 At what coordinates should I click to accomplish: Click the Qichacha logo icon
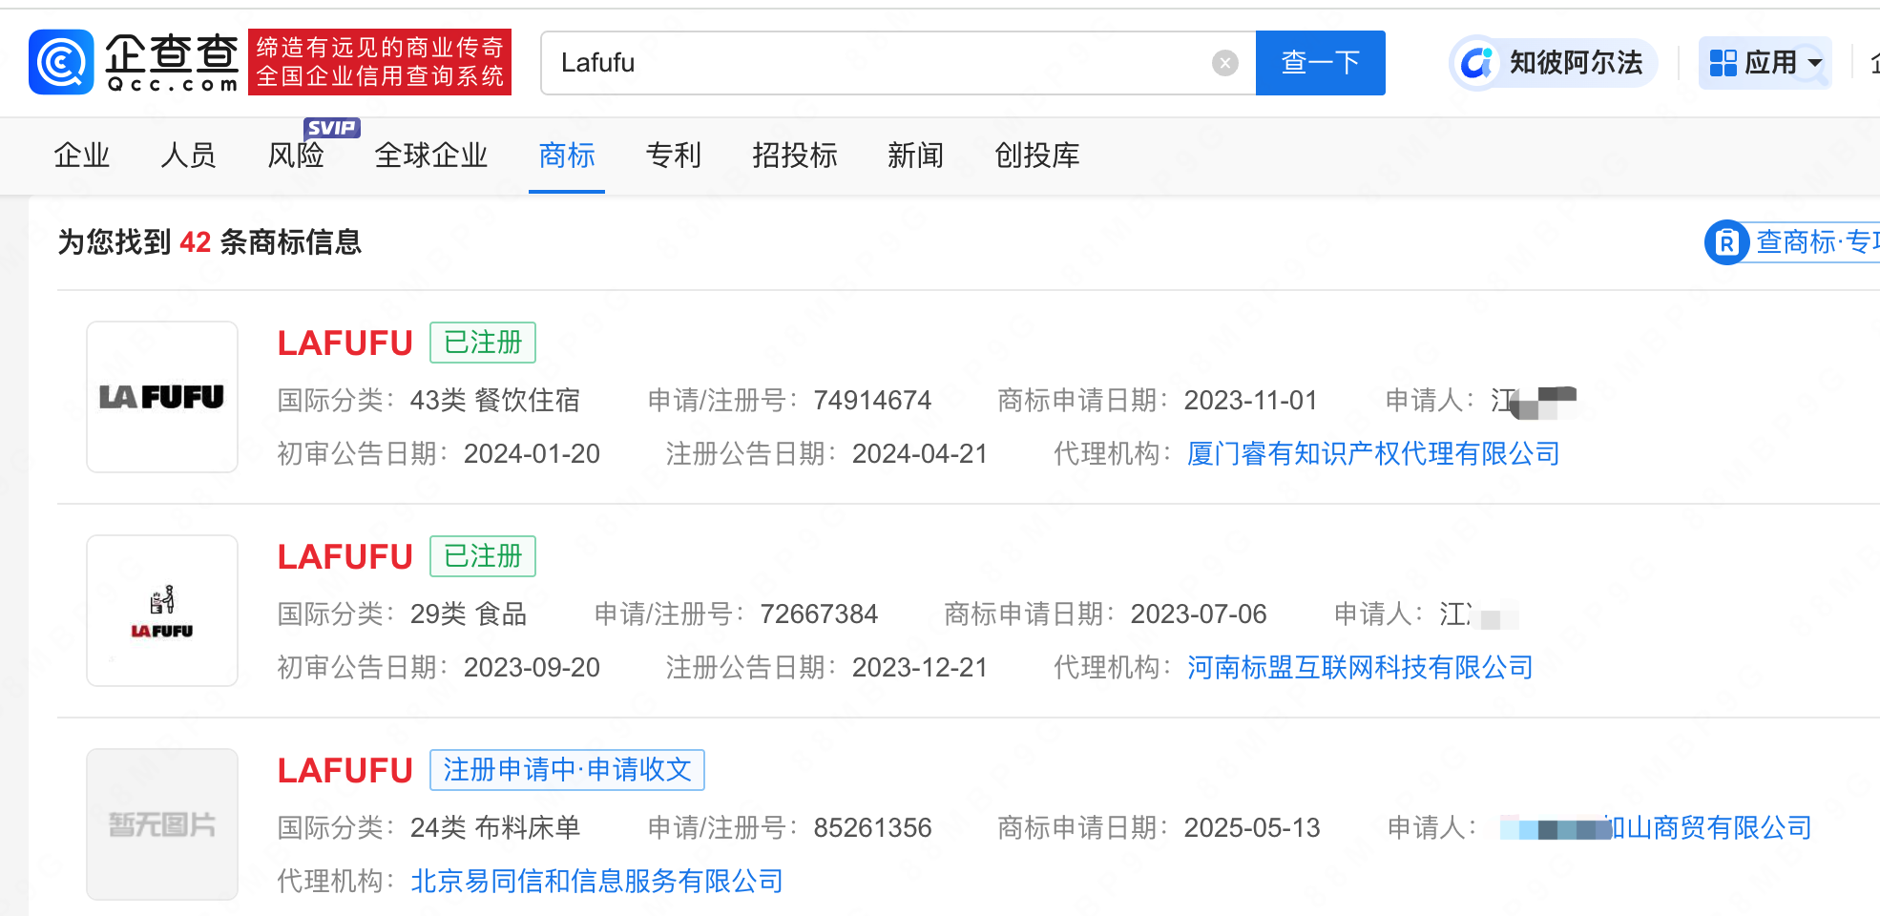61,62
